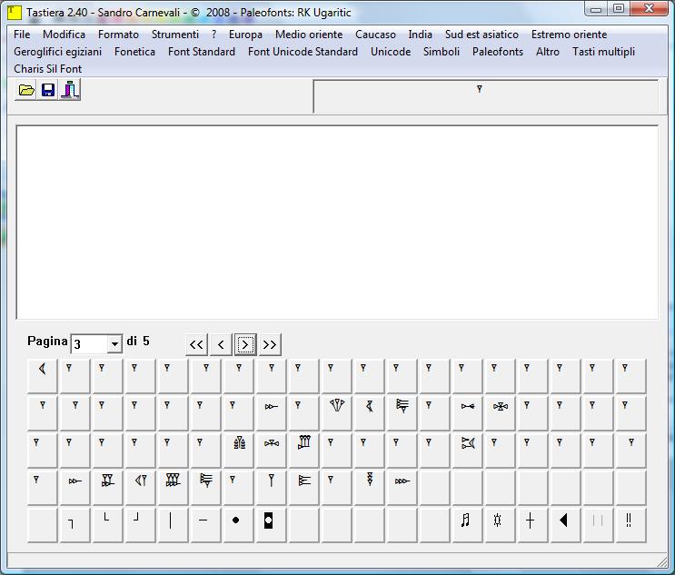Screen dimensions: 675x575
Task: Insert the horizontal dash key
Action: point(206,525)
